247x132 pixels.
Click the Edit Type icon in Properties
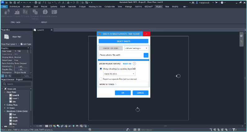[x=22, y=44]
